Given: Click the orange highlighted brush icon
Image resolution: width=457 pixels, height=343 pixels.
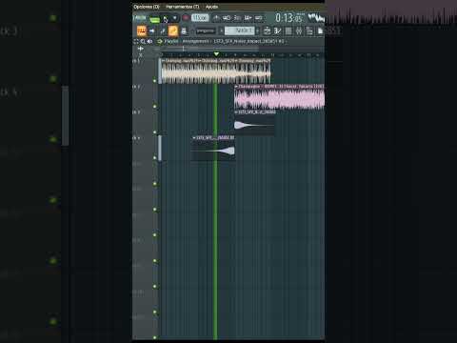Looking at the screenshot, I should tap(173, 30).
